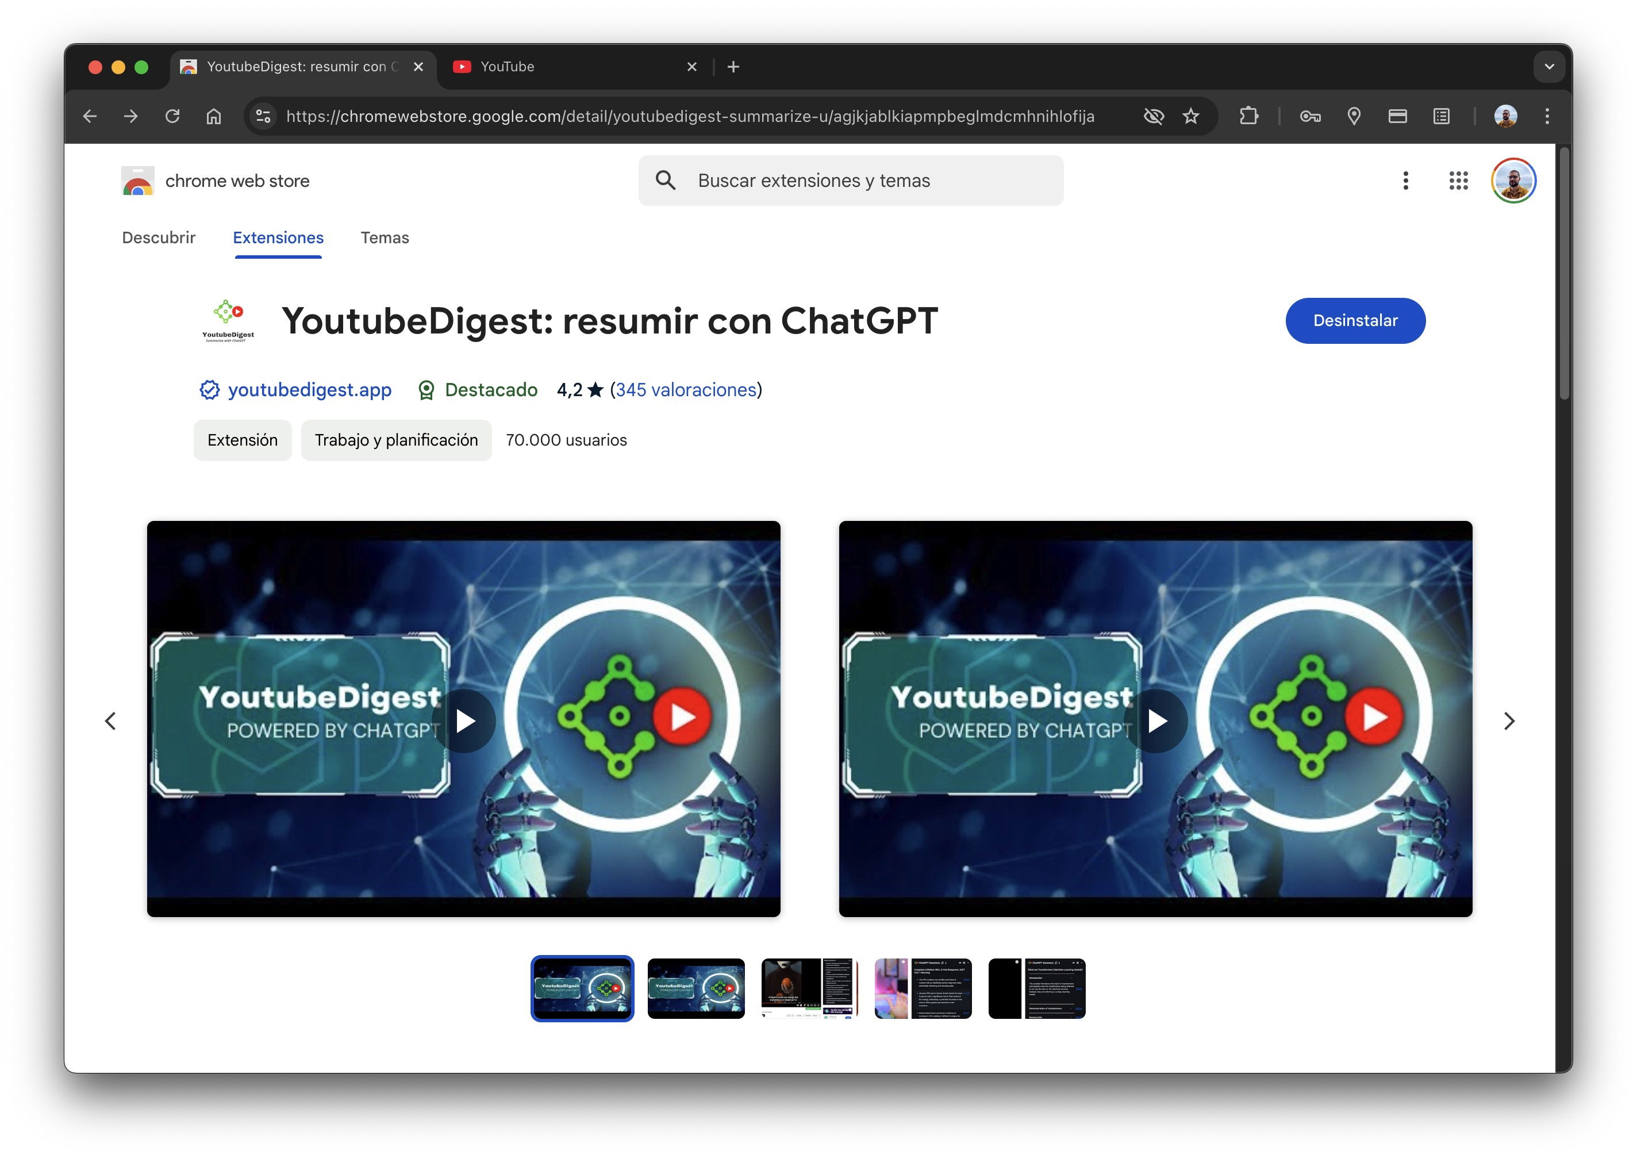Click the Desinstalar button
The width and height of the screenshot is (1637, 1158).
[x=1355, y=321]
